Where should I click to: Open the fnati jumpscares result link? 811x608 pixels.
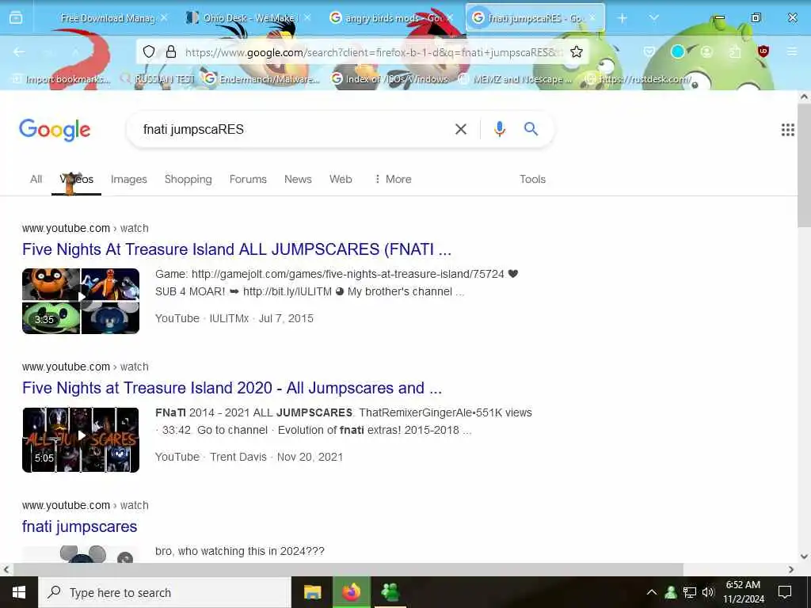point(80,526)
